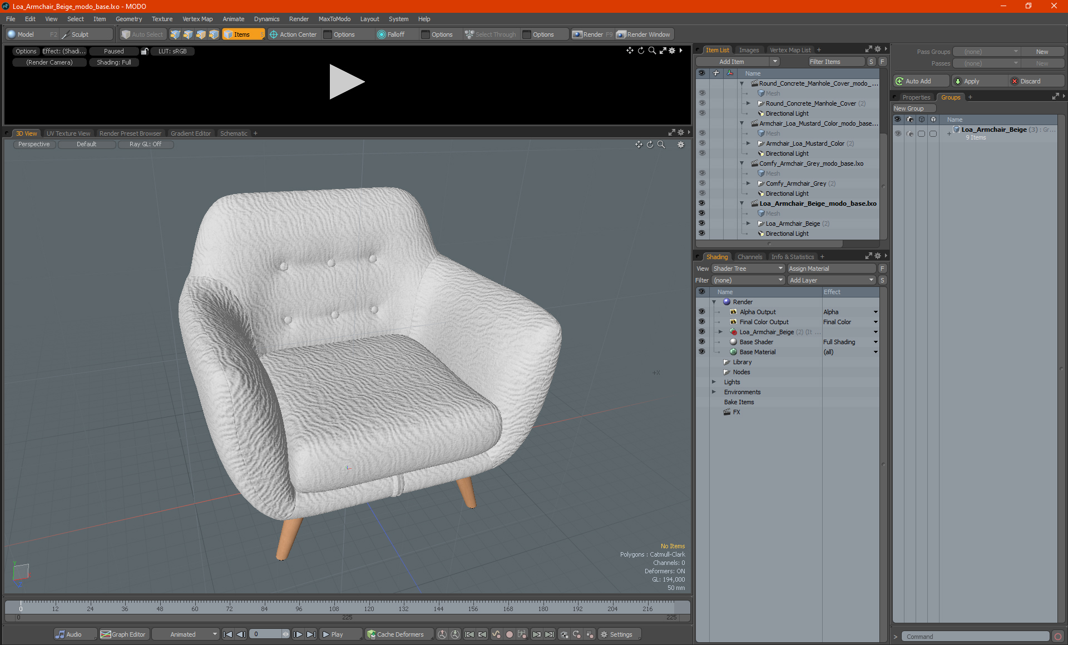Click the Command input field
Viewport: 1068px width, 645px height.
click(976, 637)
